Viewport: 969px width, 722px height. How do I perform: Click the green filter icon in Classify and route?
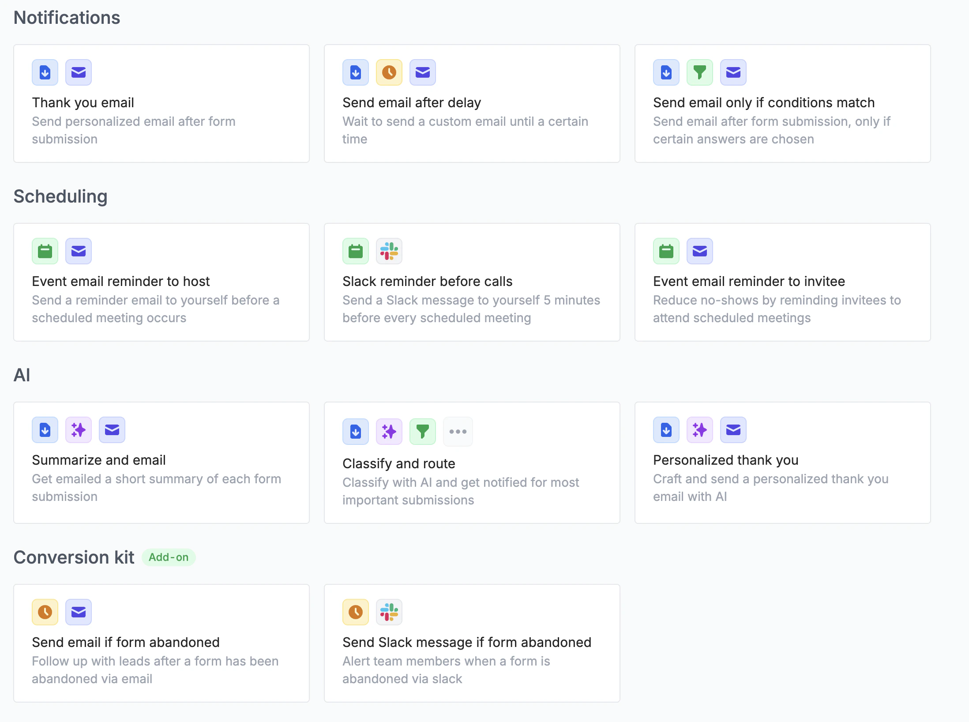pos(422,432)
